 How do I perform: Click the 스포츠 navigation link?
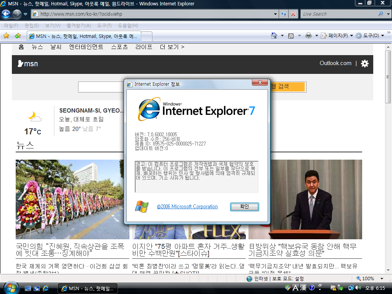119,47
